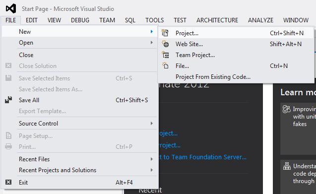Click the code dependency diagram icon

click(x=287, y=166)
